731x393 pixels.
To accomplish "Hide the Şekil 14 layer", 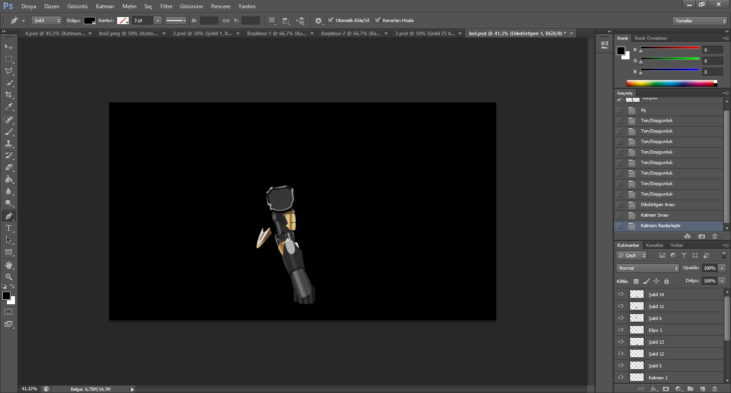I will coord(621,294).
